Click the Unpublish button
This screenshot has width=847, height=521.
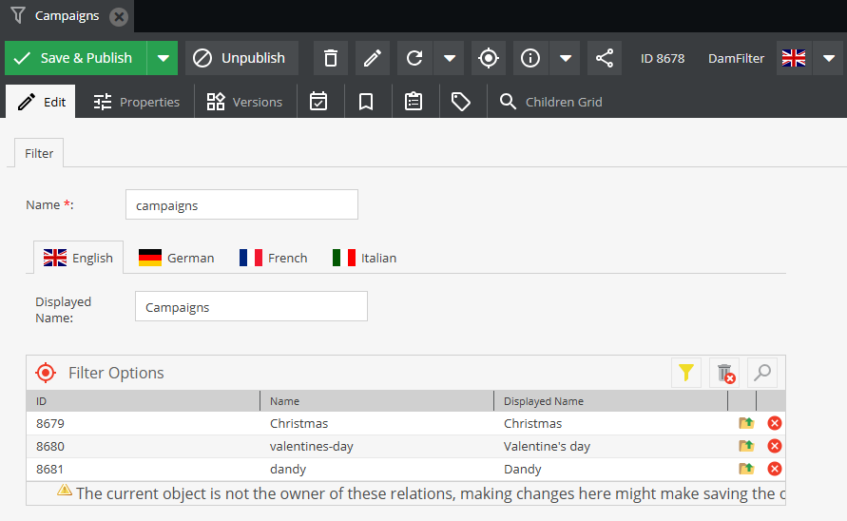pyautogui.click(x=241, y=58)
